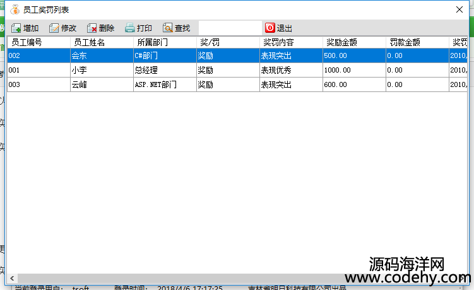Close the 员工奖罚列表 window
Image resolution: width=474 pixels, height=290 pixels.
coord(459,9)
